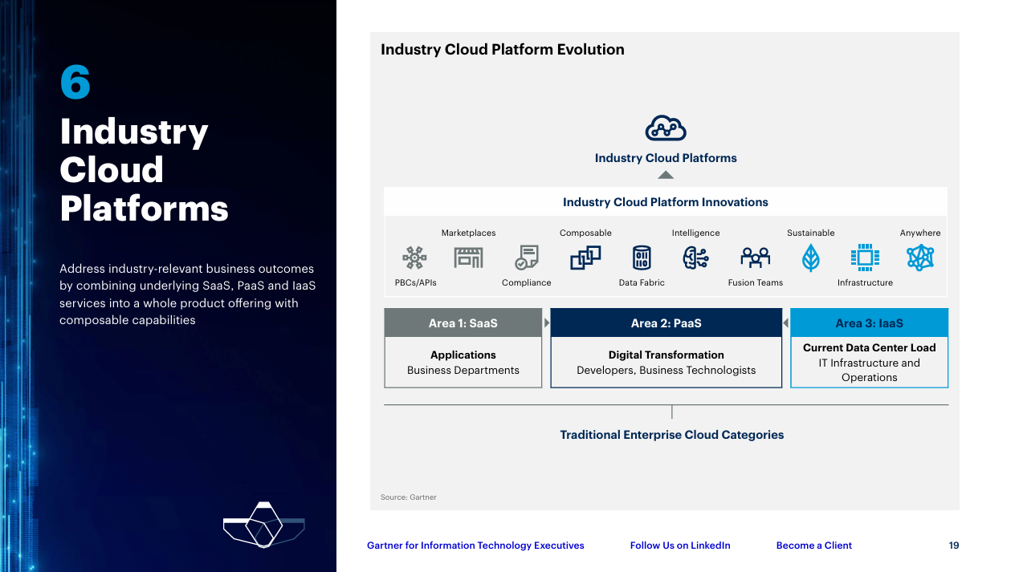Click the Fusion Teams people icon

(x=755, y=258)
